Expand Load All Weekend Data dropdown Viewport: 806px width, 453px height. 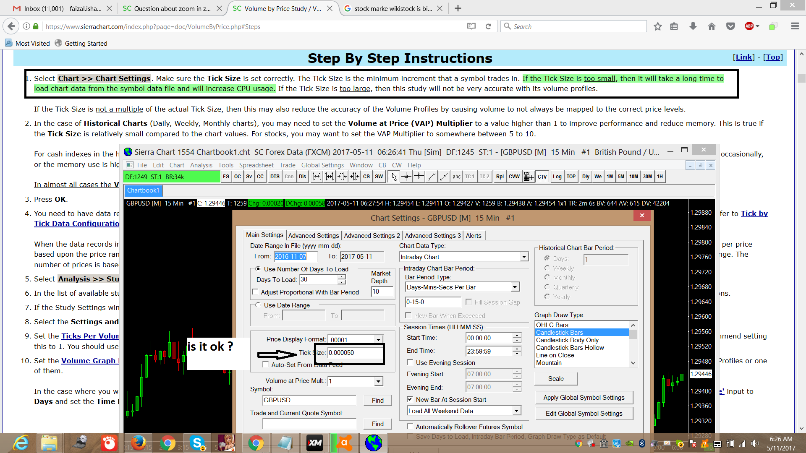point(516,411)
